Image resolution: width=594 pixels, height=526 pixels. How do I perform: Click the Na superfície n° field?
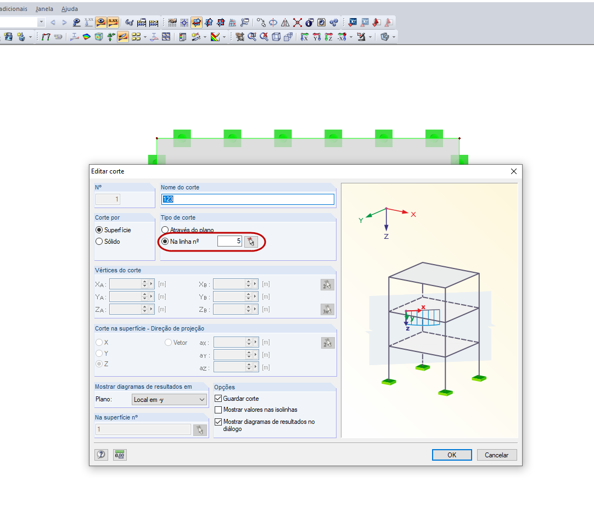pos(143,429)
